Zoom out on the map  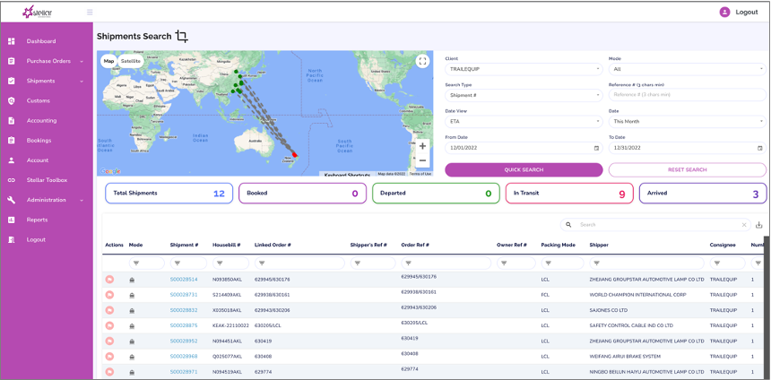(x=422, y=160)
